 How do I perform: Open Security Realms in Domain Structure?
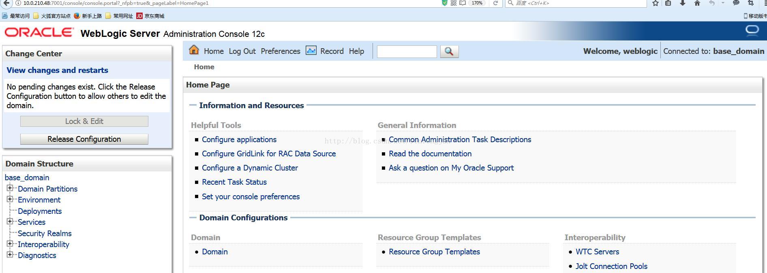(45, 233)
